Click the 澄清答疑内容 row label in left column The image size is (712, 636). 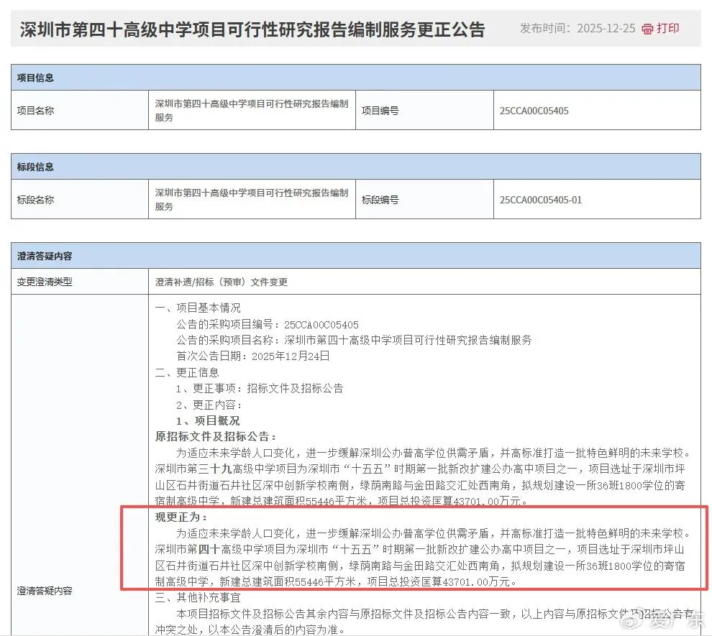[x=45, y=591]
